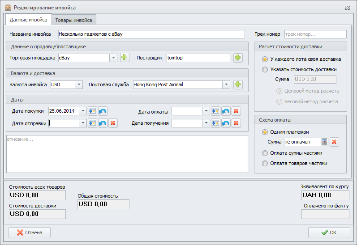The height and width of the screenshot is (245, 357).
Task: Click the green plus next to Торговая площадка
Action: point(125,58)
